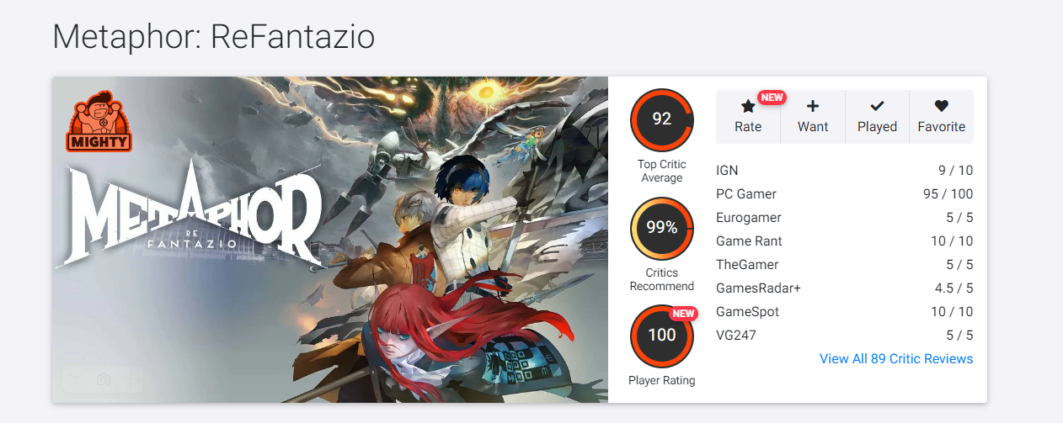Toggle Favorite with the heart button
Viewport: 1063px width, 423px height.
941,117
